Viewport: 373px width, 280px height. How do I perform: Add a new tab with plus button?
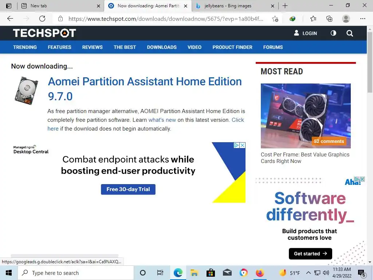pyautogui.click(x=285, y=6)
